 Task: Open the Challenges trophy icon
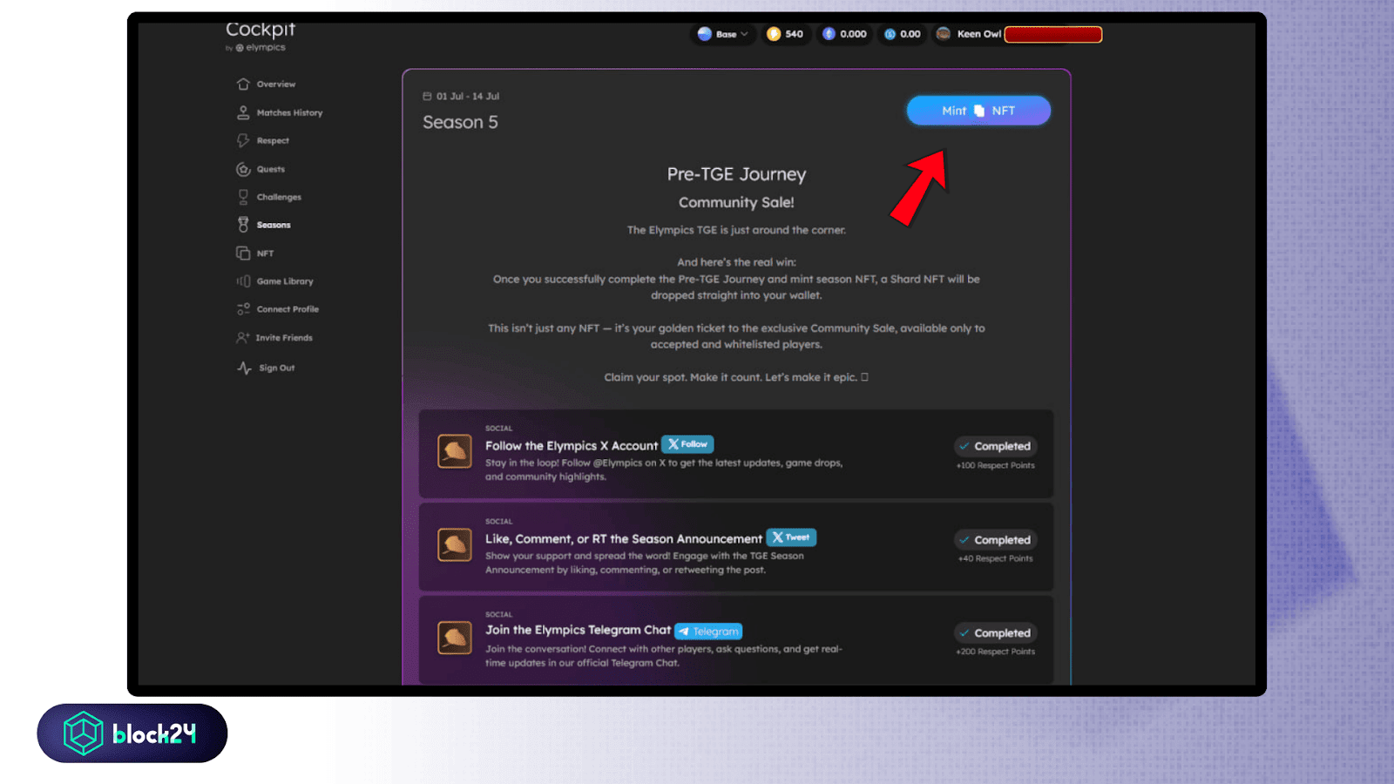(243, 198)
